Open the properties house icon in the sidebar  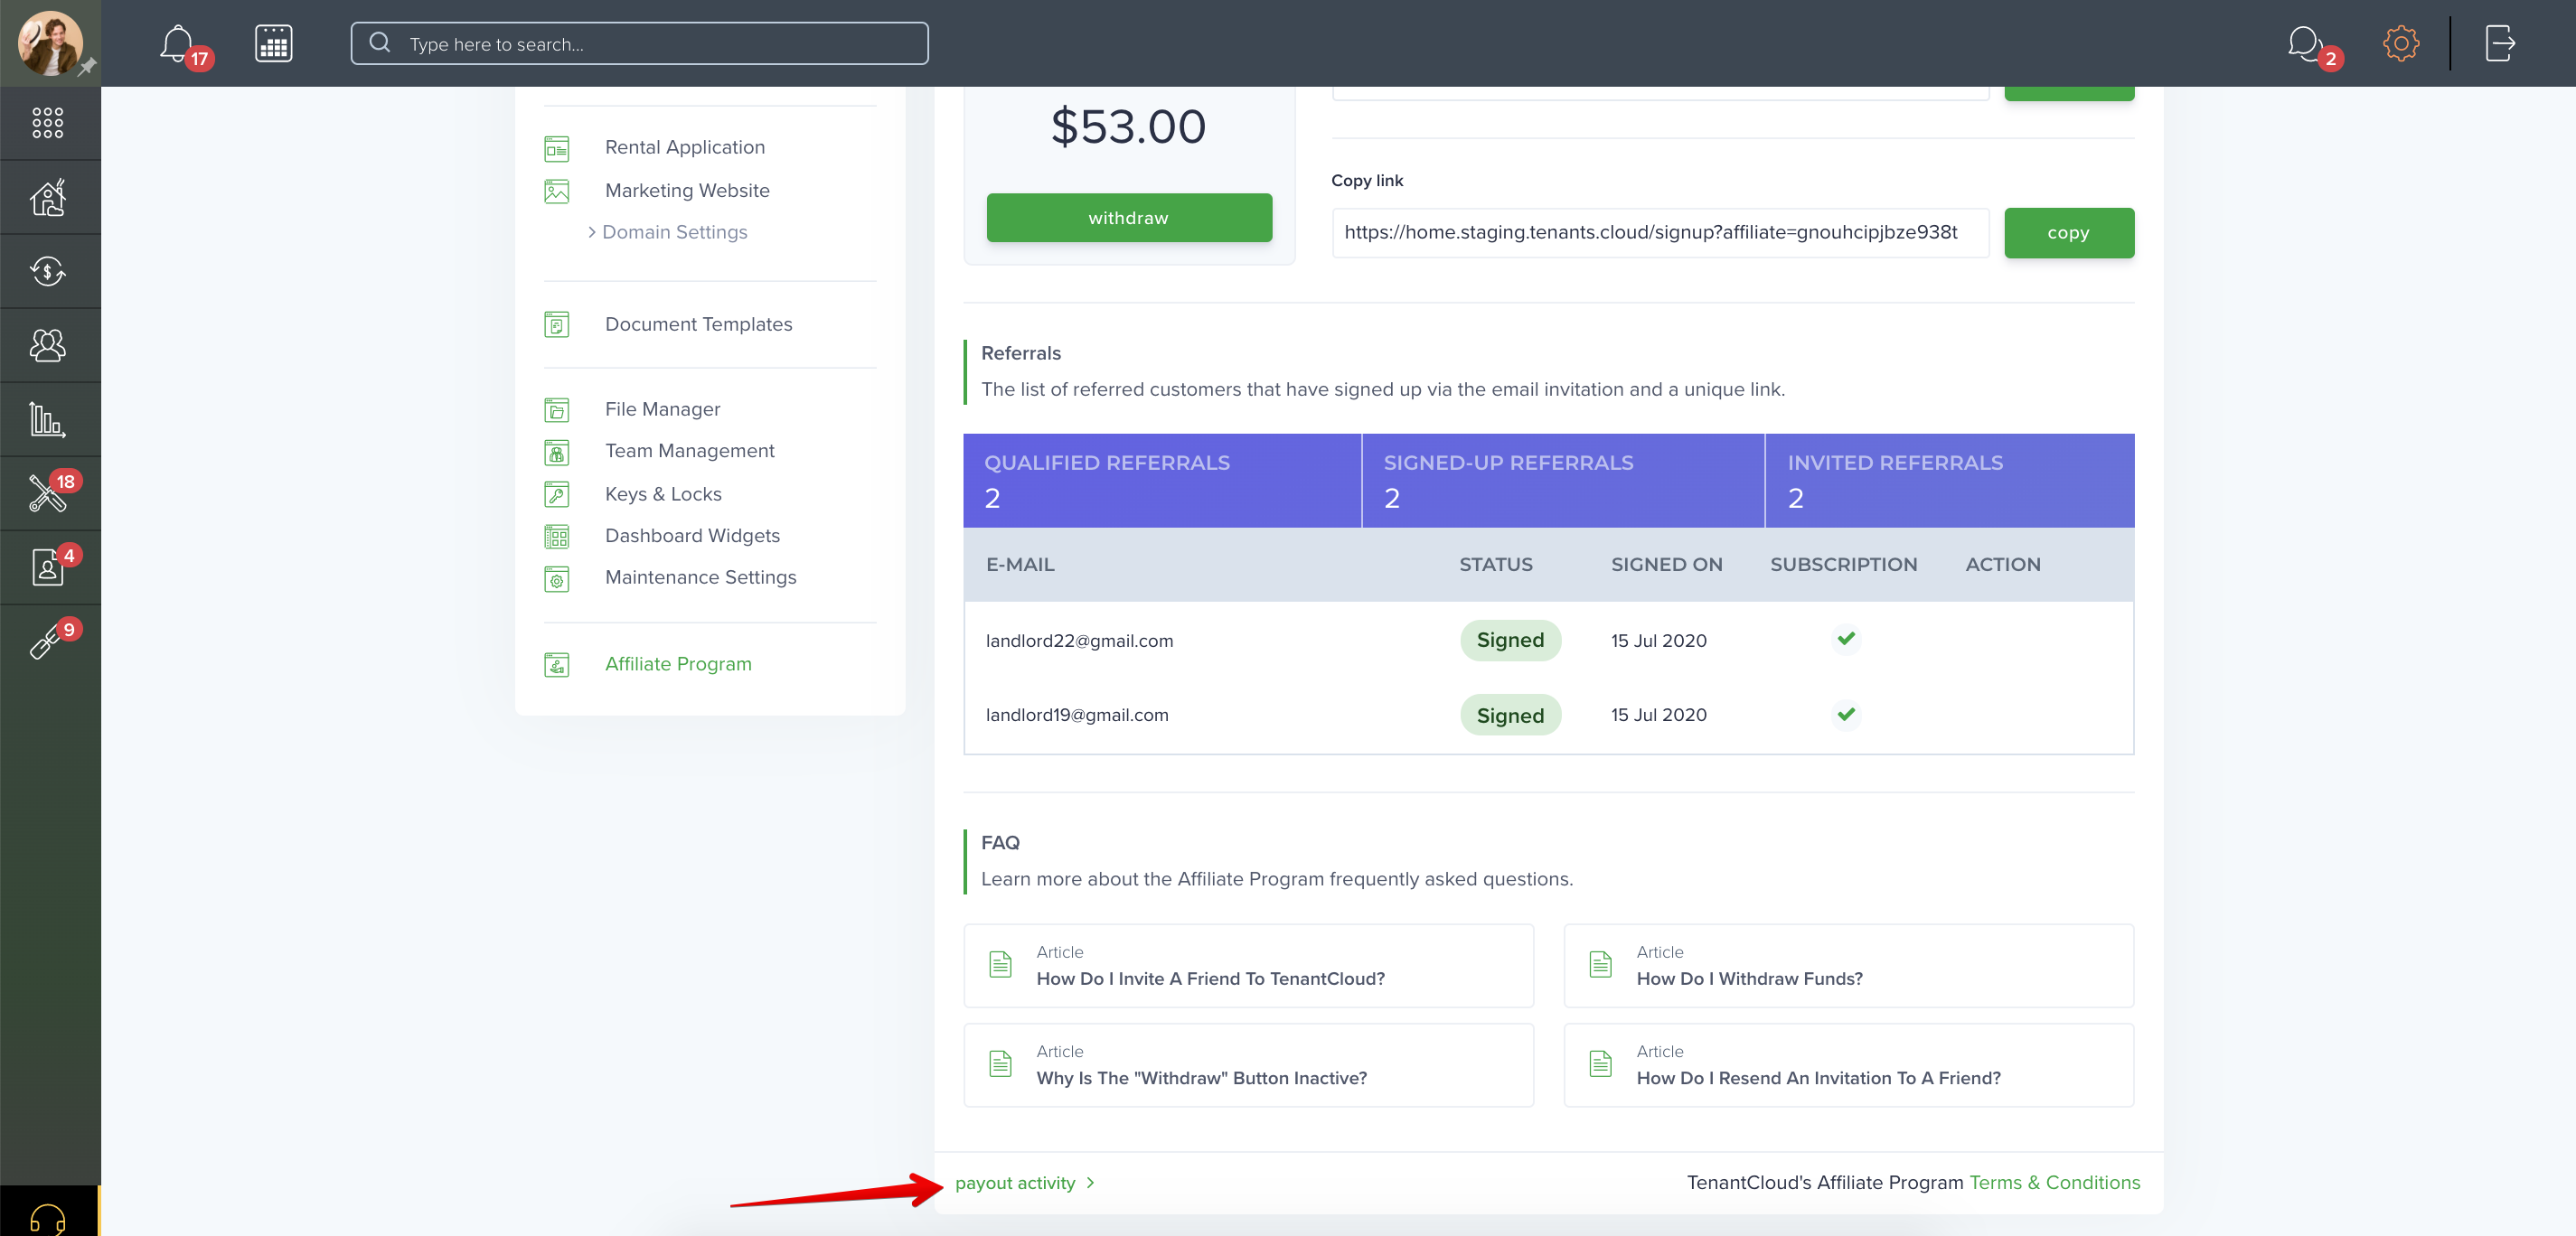coord(48,197)
